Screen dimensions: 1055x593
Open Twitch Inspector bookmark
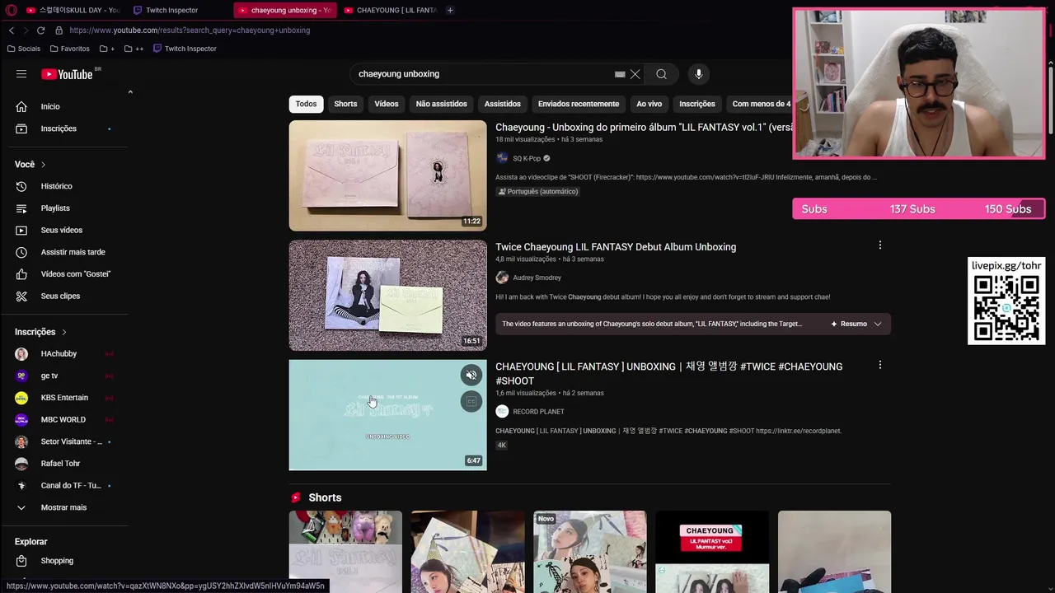185,49
